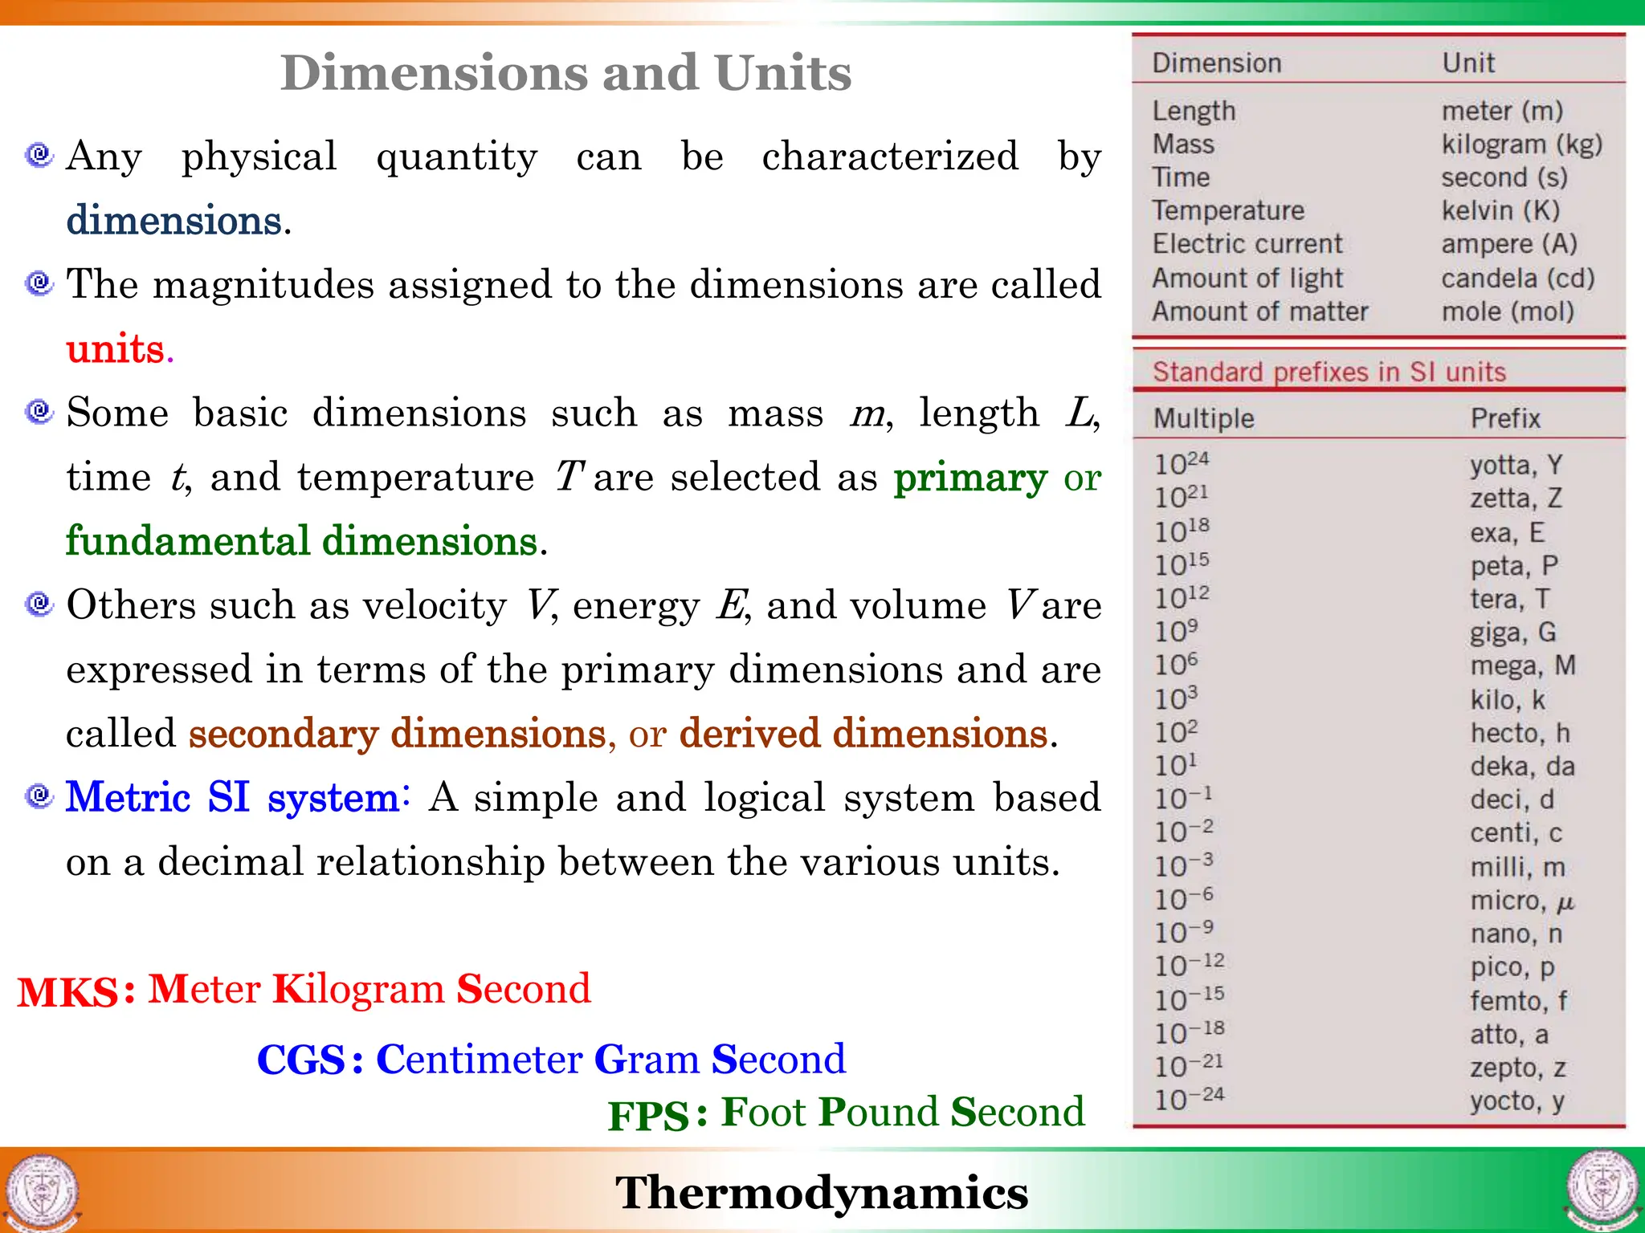Click the 'exa, E' prefix entry
The width and height of the screenshot is (1645, 1233).
[1507, 533]
